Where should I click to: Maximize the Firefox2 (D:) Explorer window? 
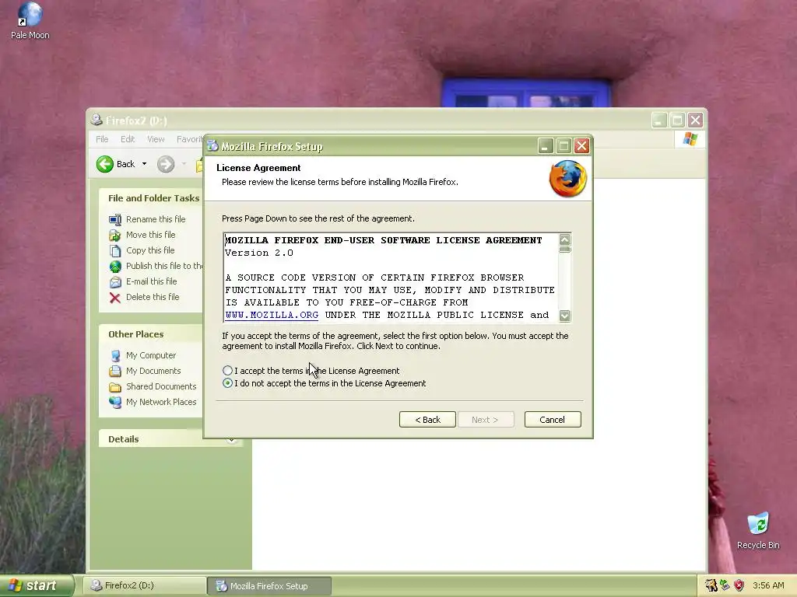coord(677,120)
